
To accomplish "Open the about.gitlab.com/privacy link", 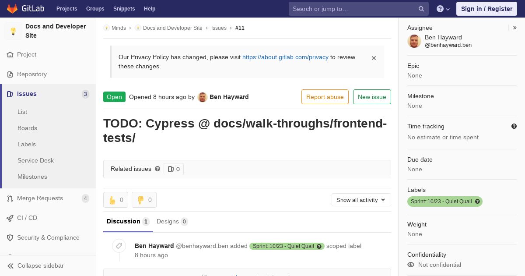I will [285, 57].
